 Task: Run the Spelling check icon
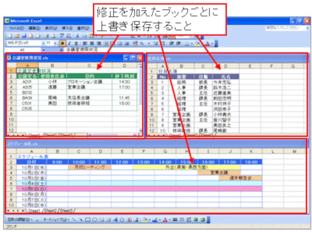(x=62, y=36)
